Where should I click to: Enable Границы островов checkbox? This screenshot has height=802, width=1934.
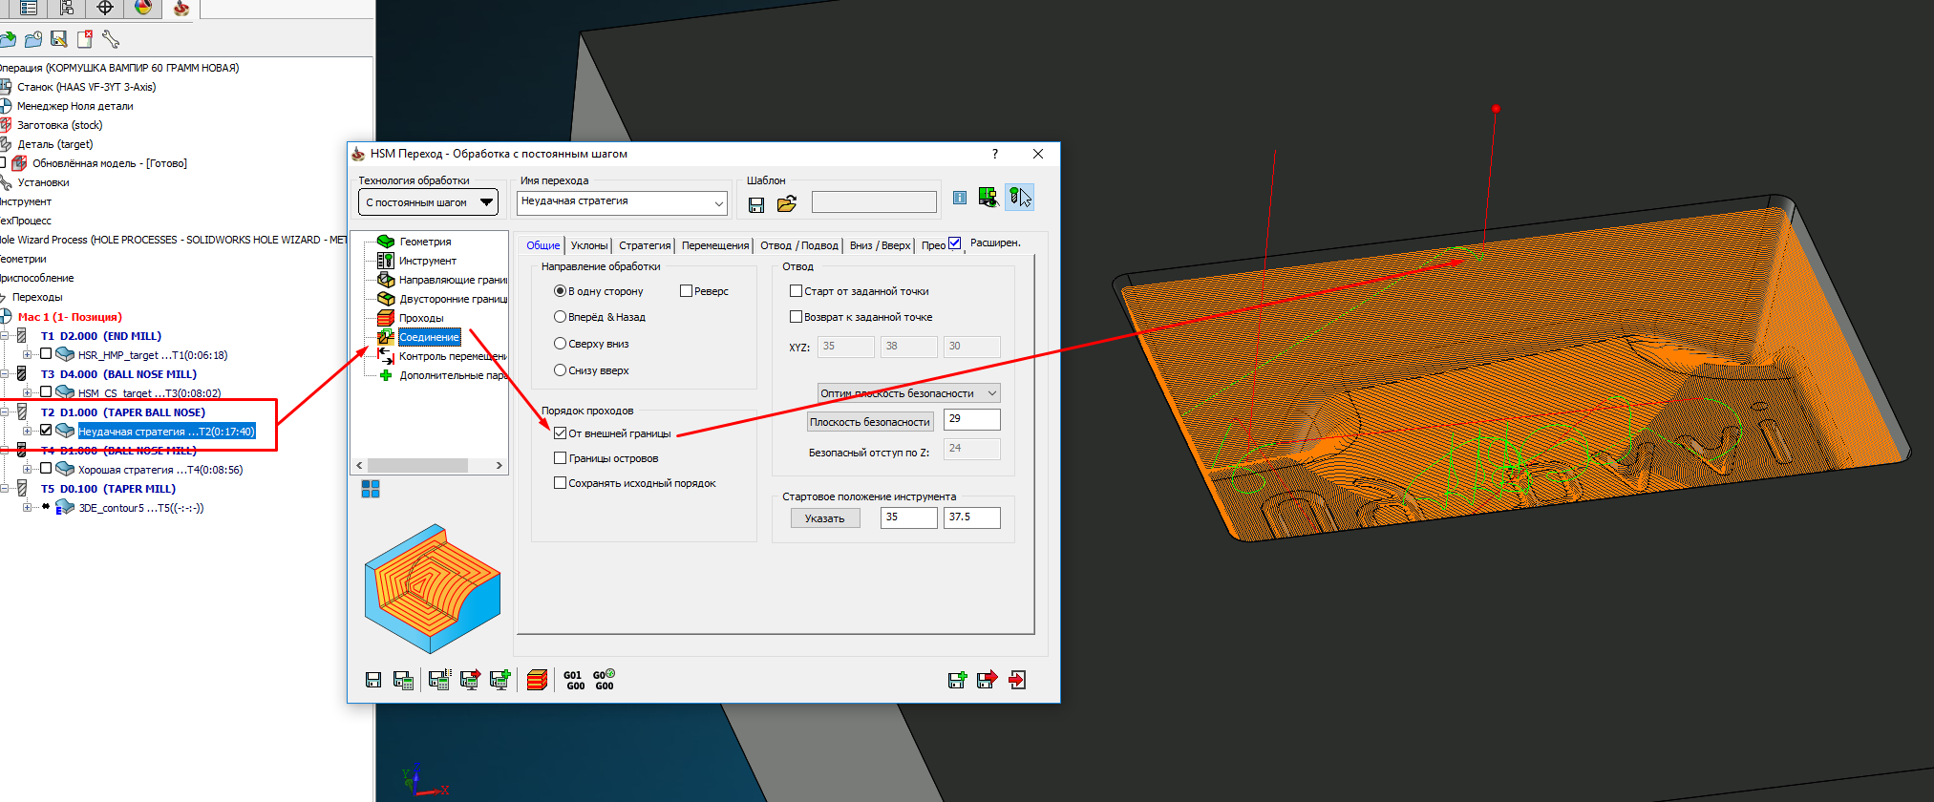(x=561, y=458)
